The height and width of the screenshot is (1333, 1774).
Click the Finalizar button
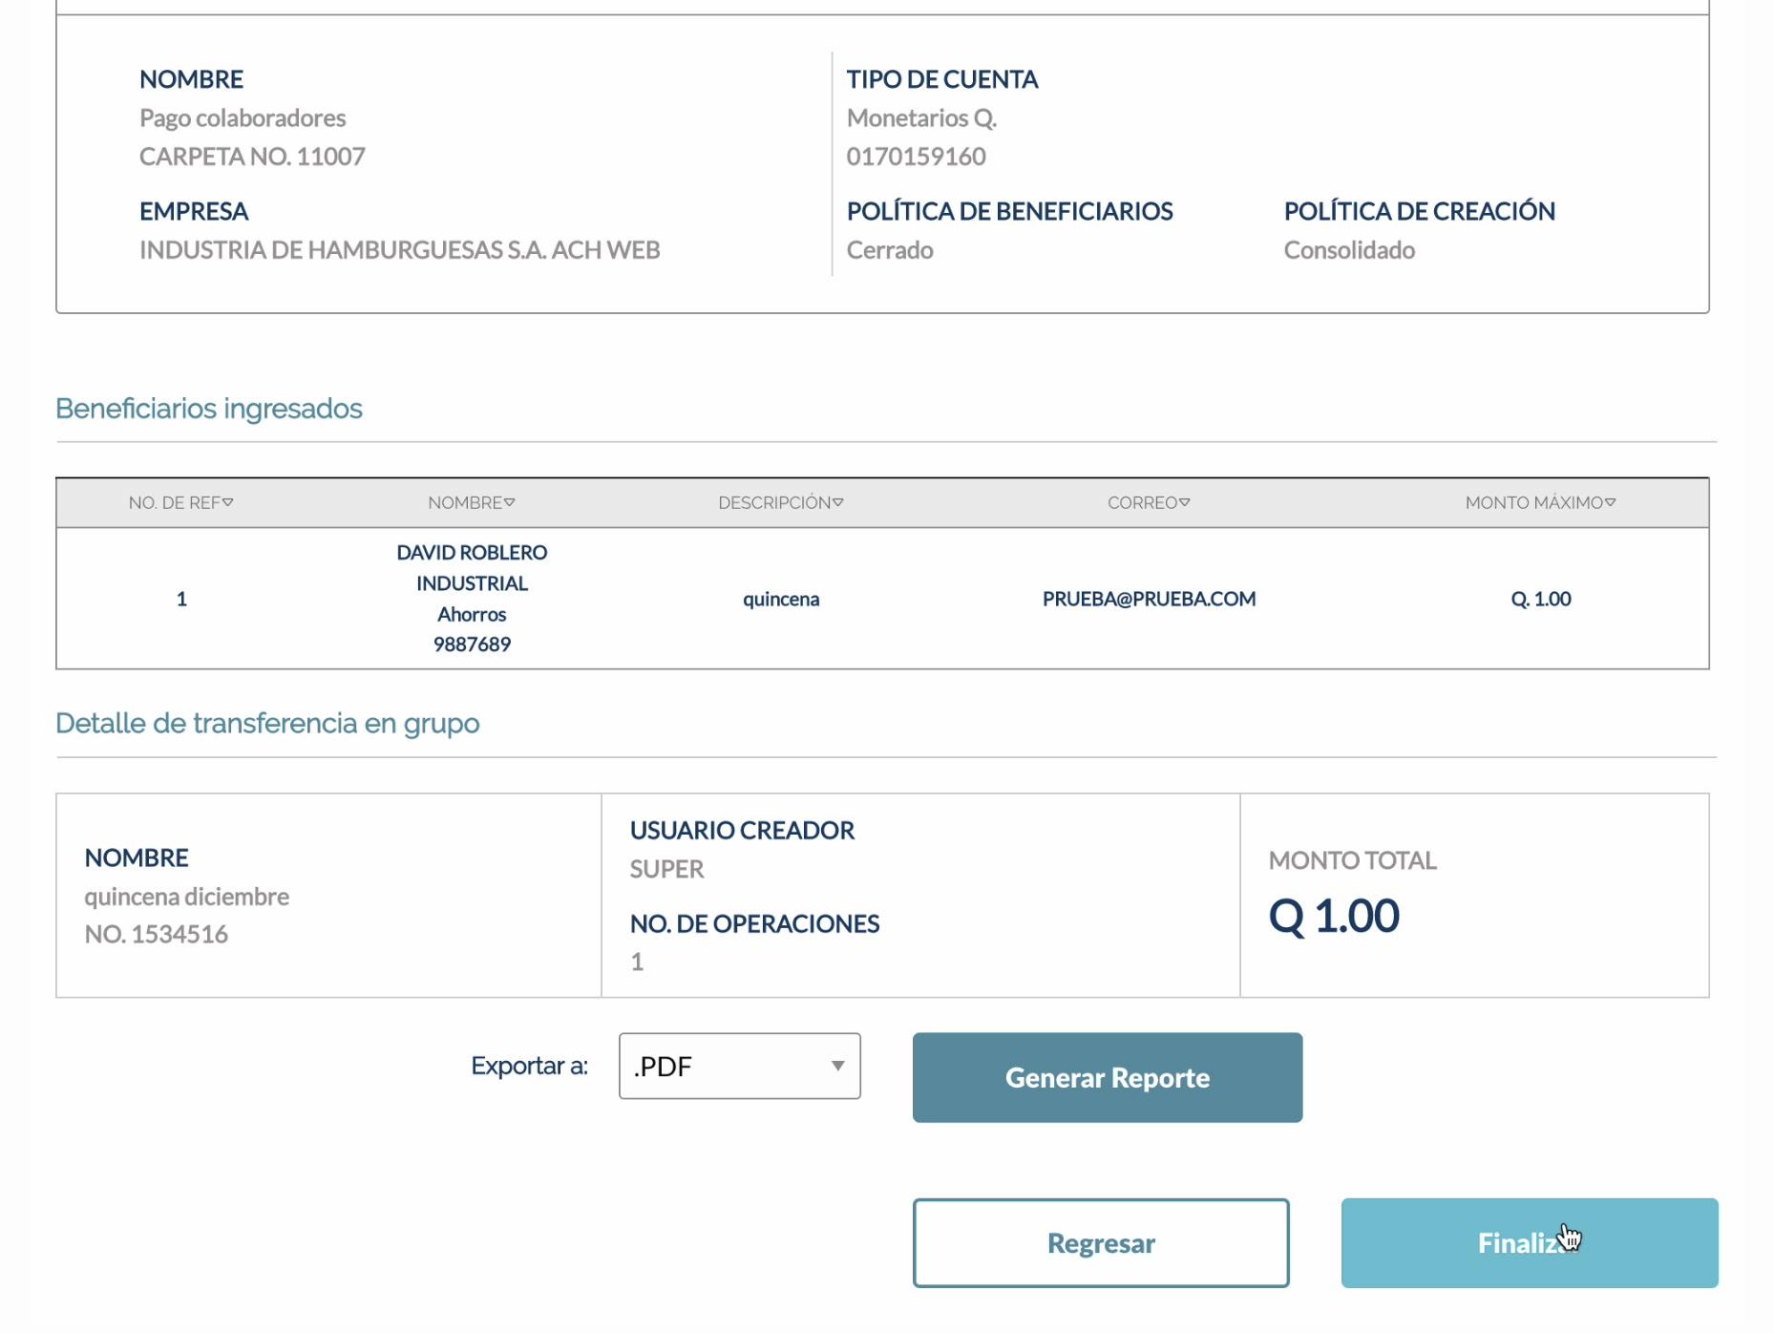click(x=1529, y=1242)
